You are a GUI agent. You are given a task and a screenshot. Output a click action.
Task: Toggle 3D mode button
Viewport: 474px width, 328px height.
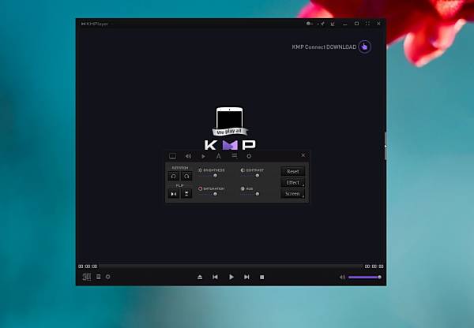click(86, 277)
